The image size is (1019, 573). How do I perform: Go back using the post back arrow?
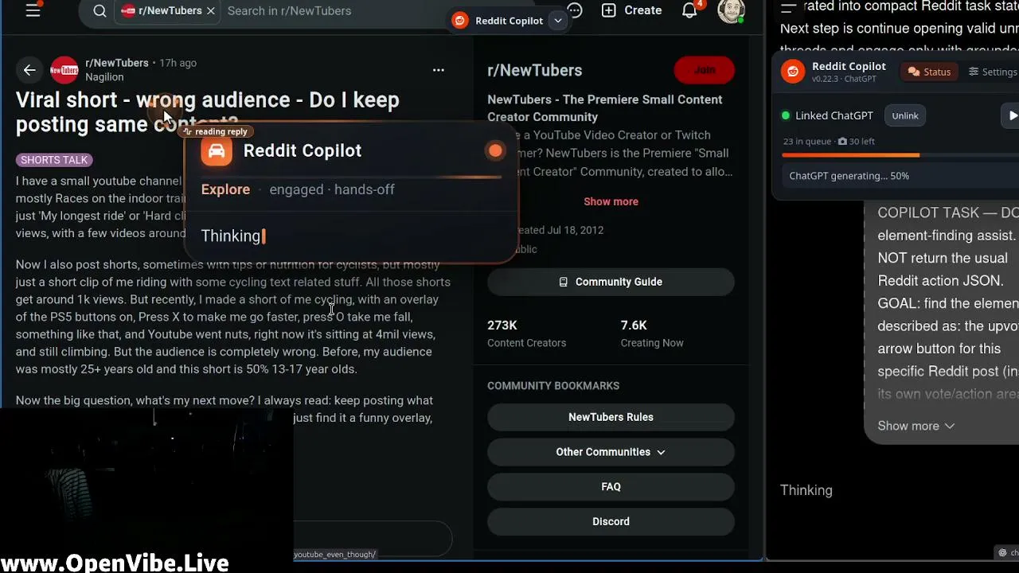click(x=29, y=70)
